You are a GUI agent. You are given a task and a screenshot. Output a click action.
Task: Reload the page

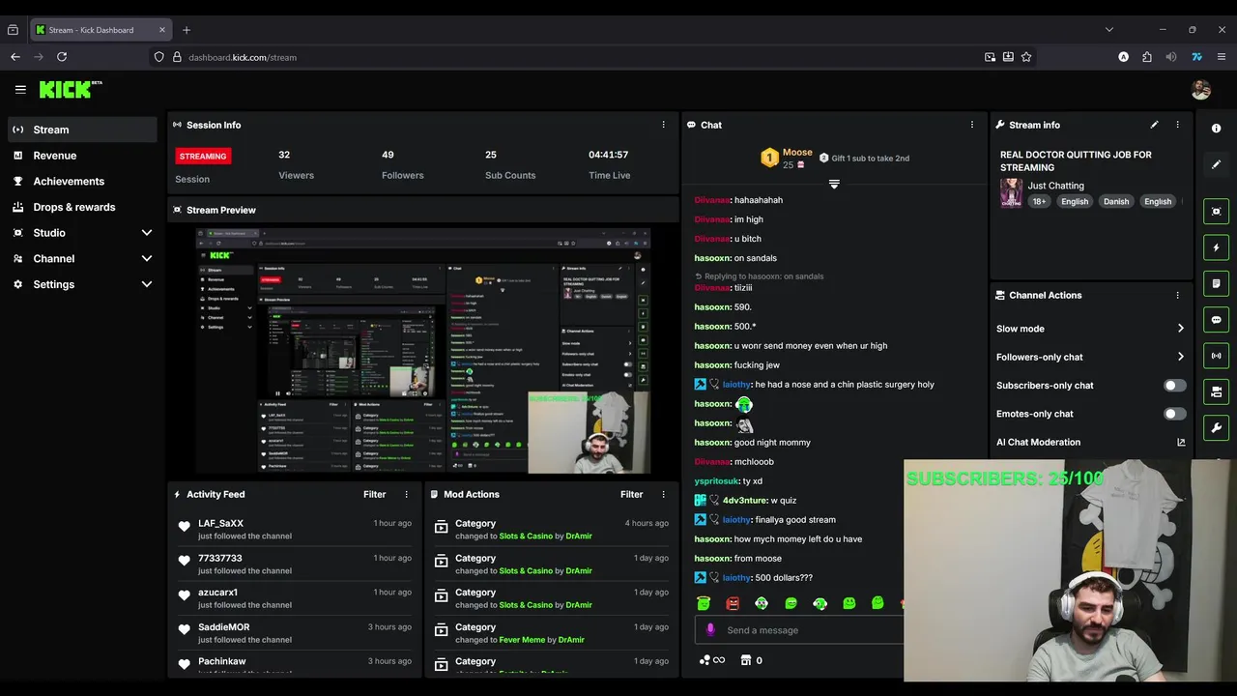click(x=62, y=57)
